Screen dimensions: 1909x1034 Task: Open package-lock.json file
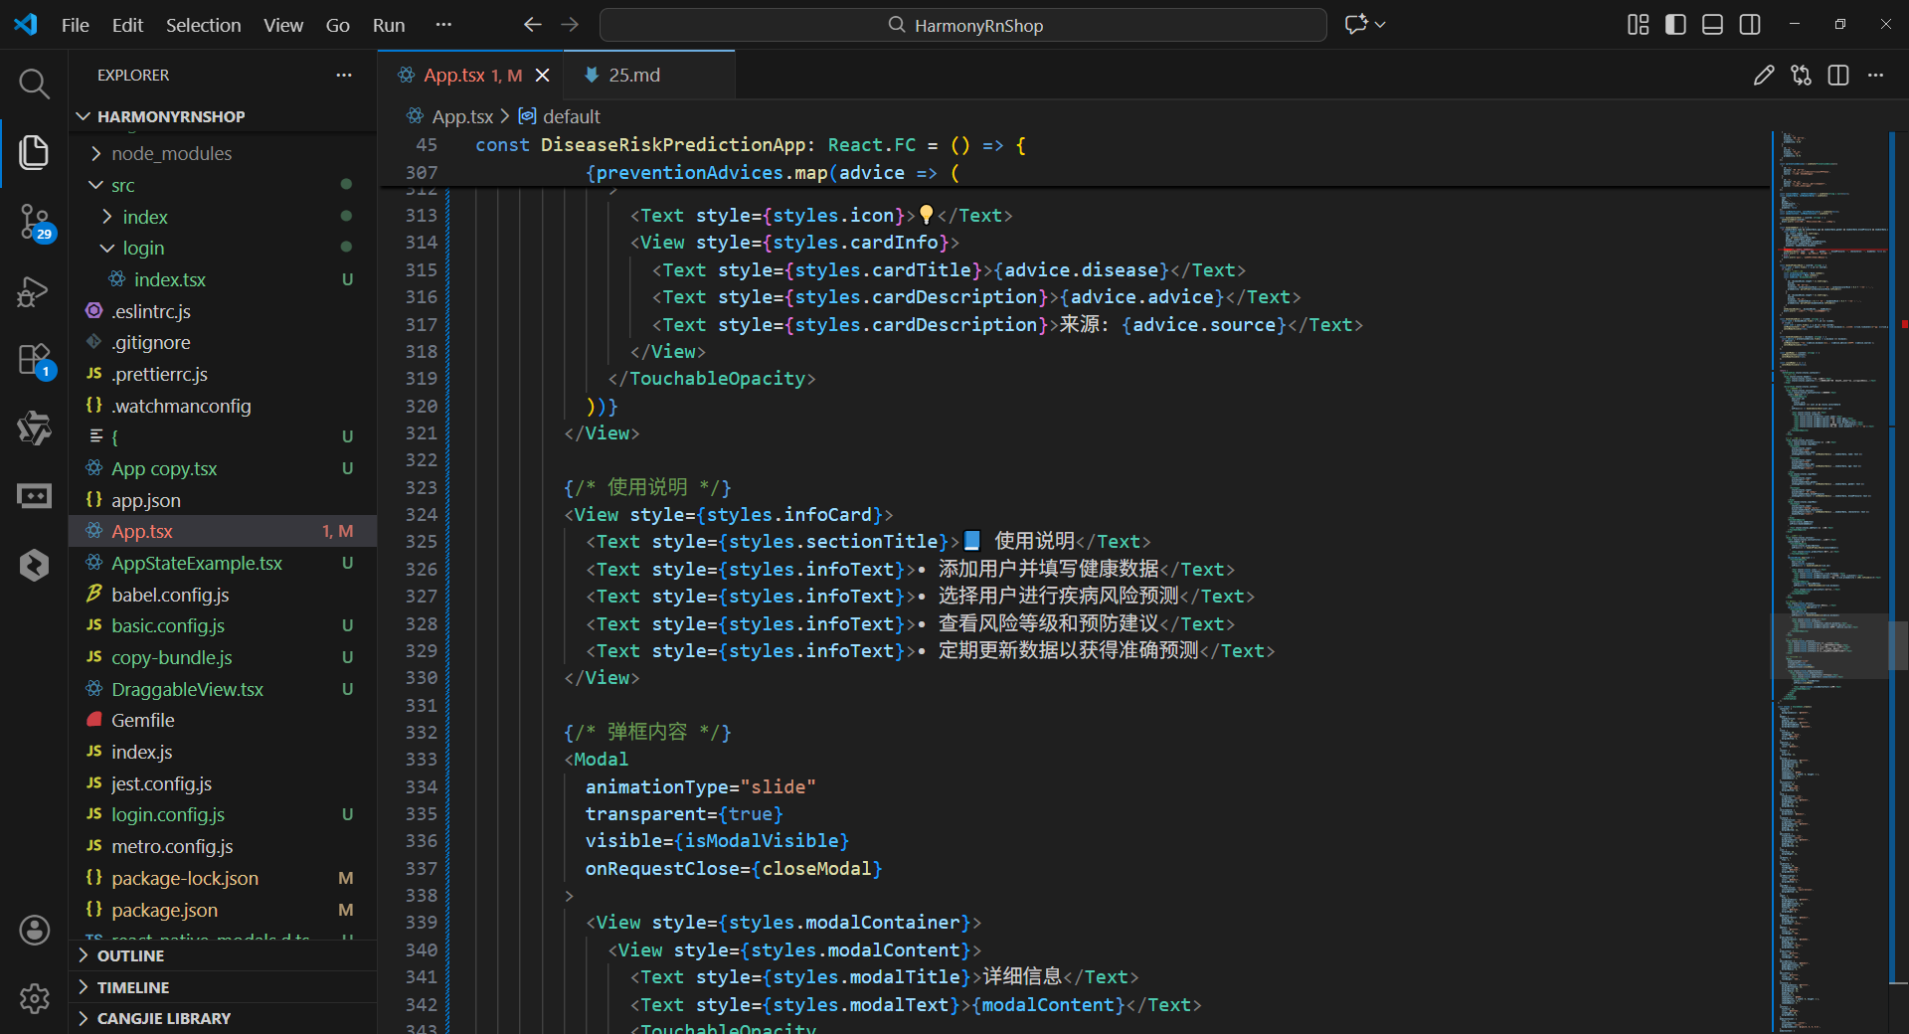coord(223,878)
